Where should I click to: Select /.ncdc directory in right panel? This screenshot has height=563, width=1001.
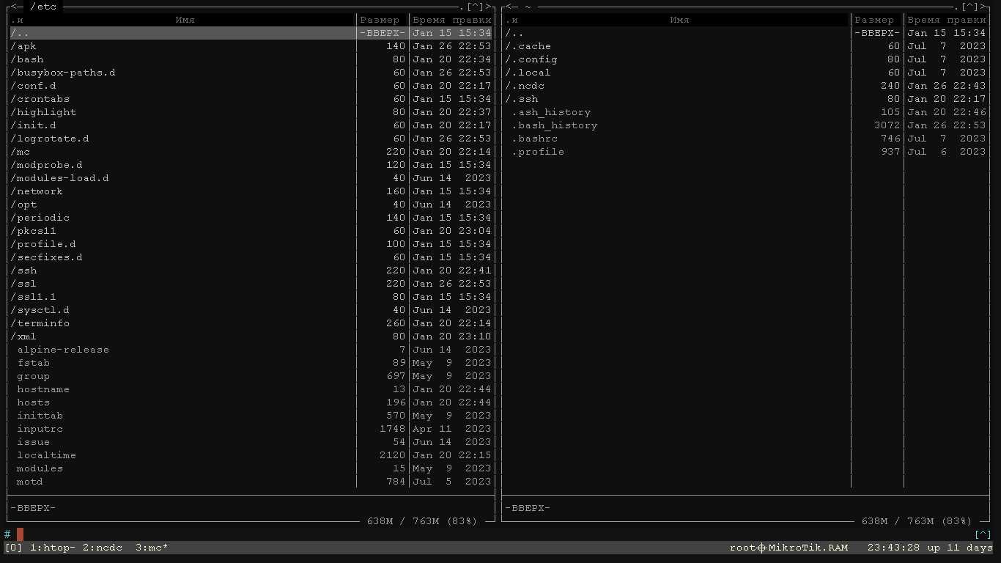click(746, 86)
